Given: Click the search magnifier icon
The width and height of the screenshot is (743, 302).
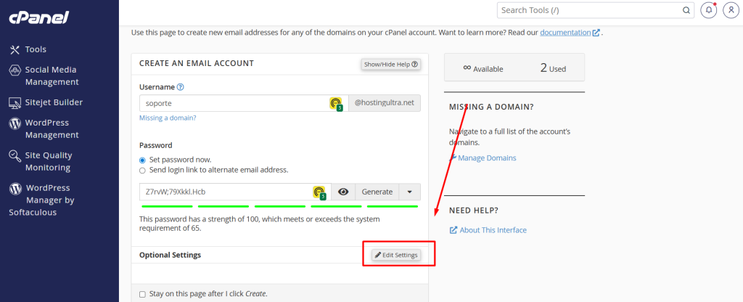Looking at the screenshot, I should tap(686, 11).
